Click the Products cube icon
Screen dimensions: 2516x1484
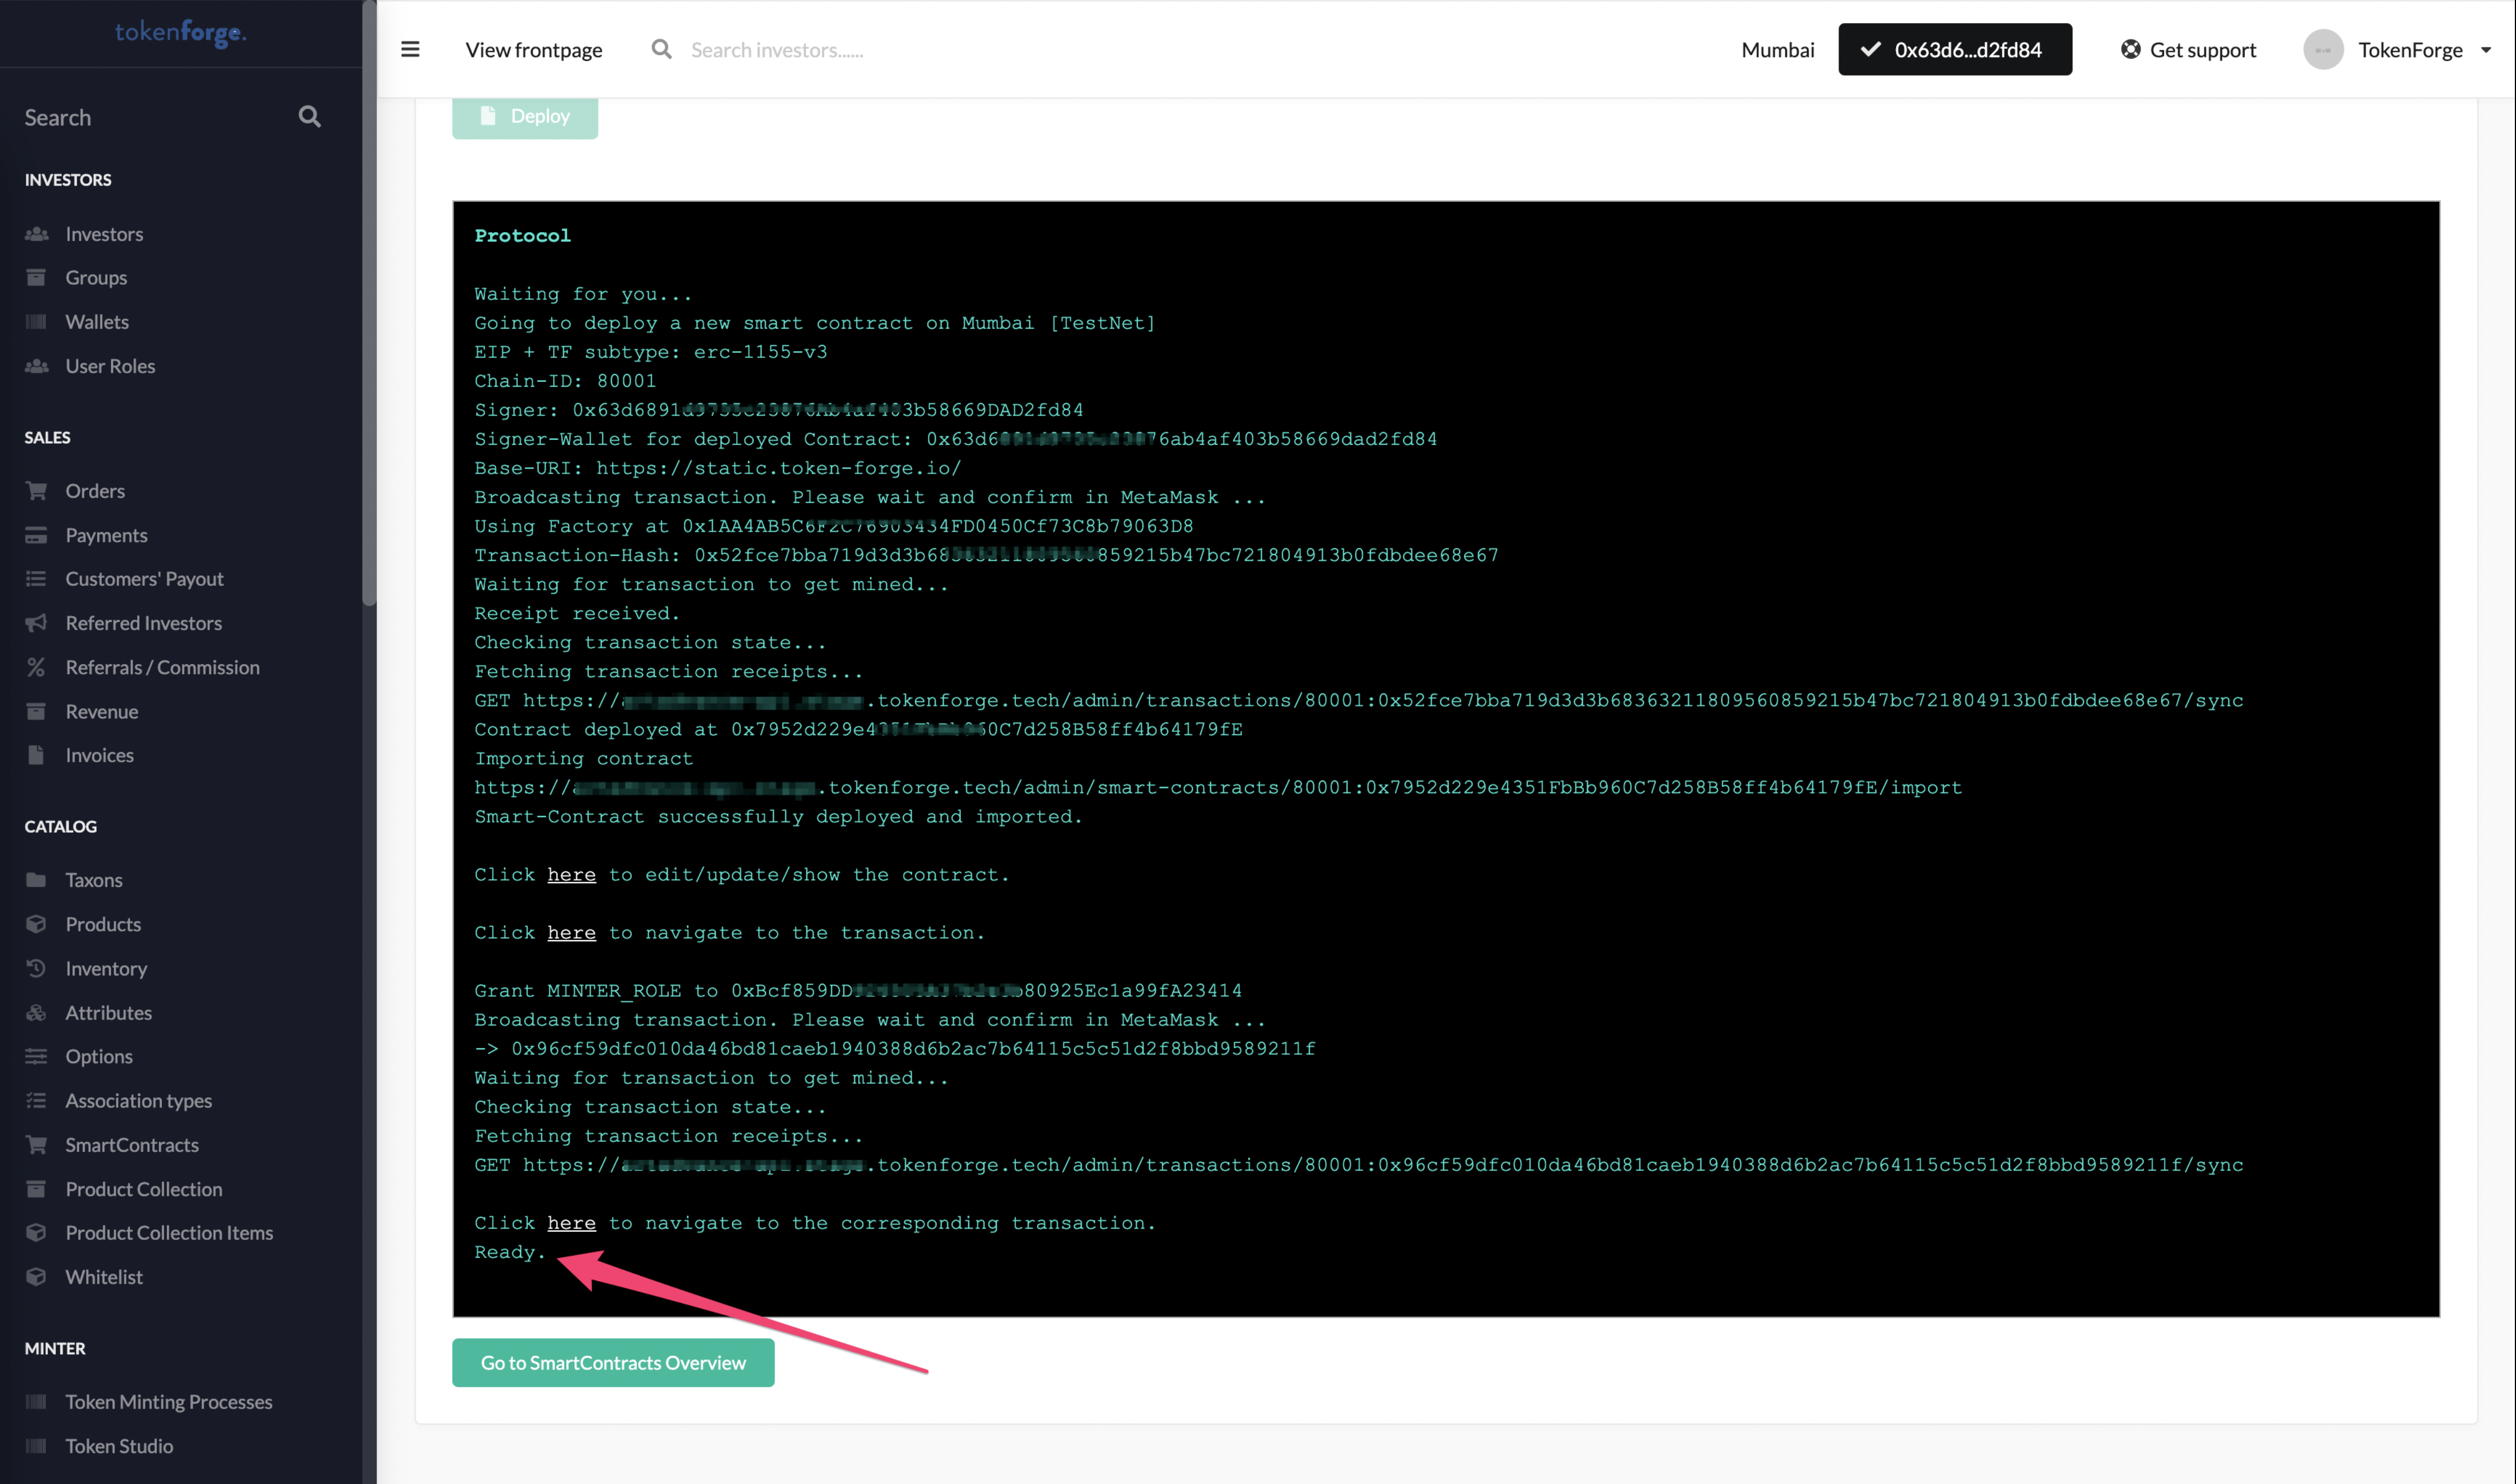point(36,924)
